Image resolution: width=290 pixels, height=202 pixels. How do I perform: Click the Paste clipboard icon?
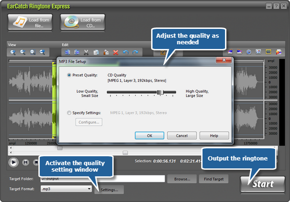point(106,52)
